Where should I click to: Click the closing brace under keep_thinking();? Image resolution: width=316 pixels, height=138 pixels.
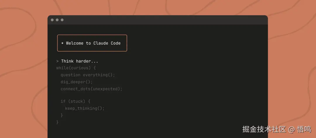(62, 115)
